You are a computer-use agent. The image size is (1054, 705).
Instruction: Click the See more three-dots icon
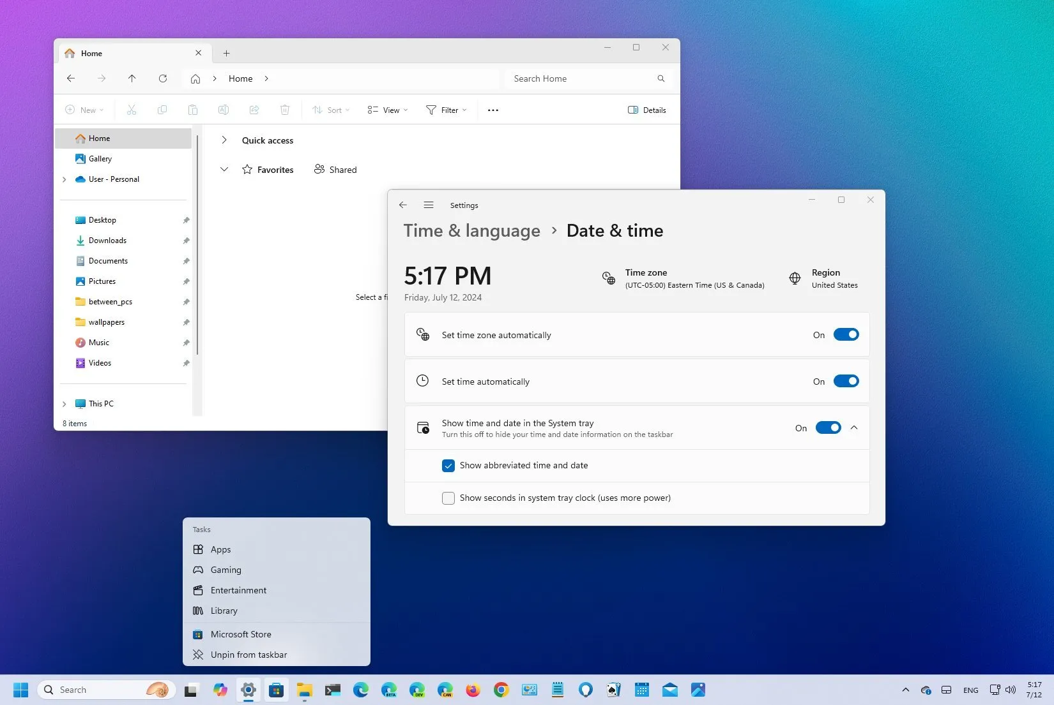[x=493, y=110]
